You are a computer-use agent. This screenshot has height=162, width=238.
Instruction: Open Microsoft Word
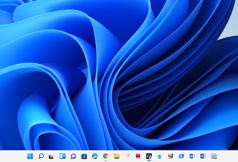[x=203, y=156]
